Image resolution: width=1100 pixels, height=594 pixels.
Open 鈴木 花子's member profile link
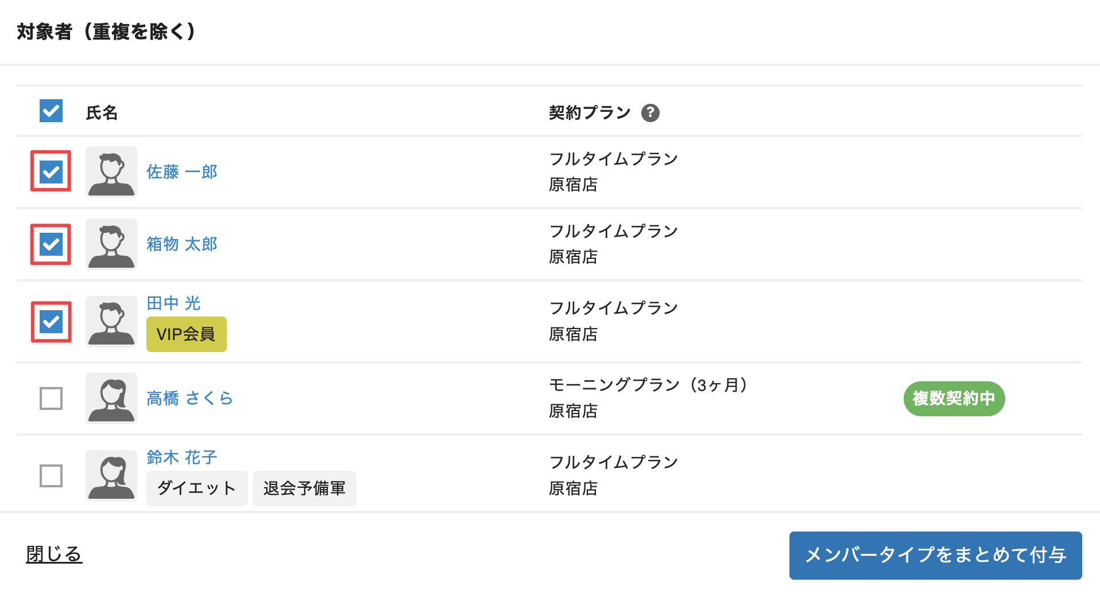181,458
